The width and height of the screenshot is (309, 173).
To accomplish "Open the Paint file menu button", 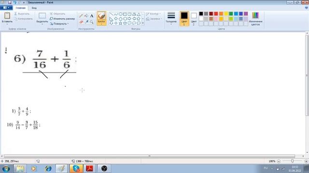I will pos(6,8).
